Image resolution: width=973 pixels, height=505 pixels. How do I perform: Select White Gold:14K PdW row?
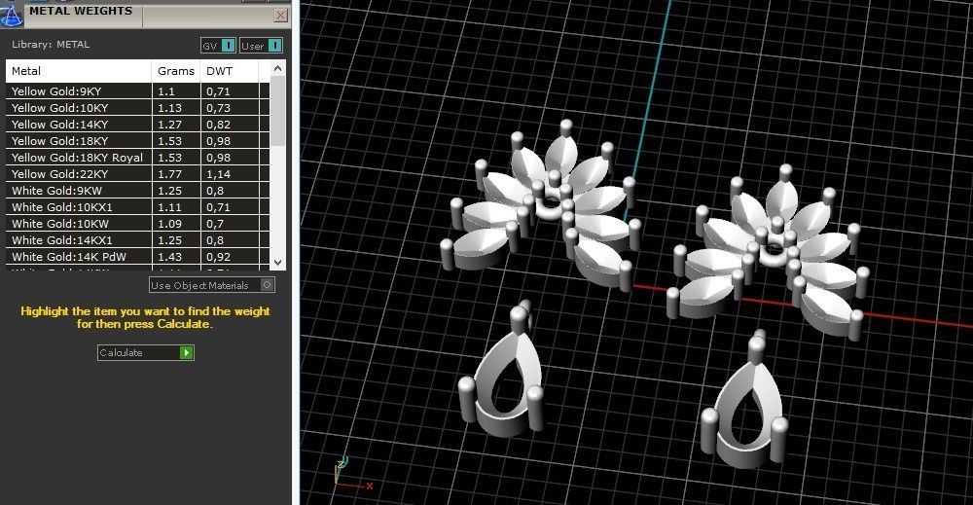(138, 257)
